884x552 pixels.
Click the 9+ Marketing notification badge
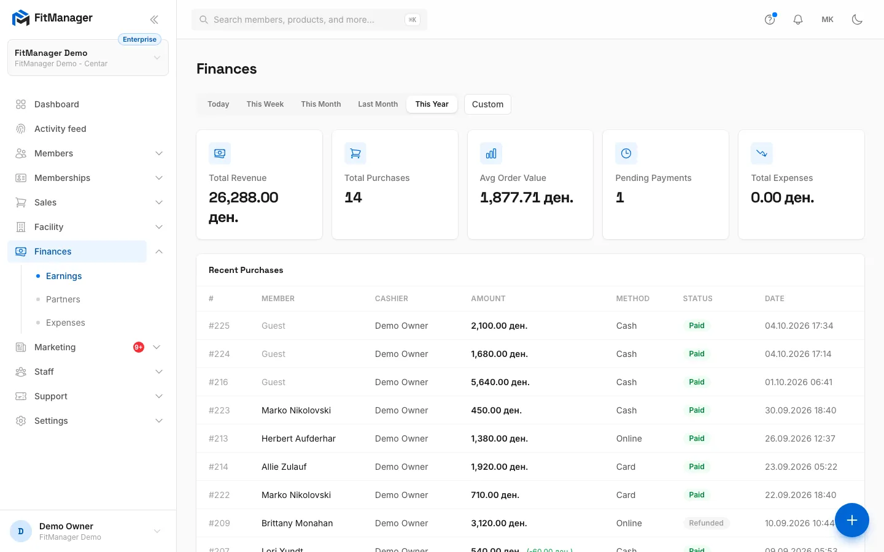tap(139, 347)
